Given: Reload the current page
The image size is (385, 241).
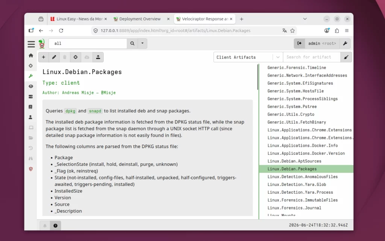Looking at the screenshot, I should (x=61, y=31).
